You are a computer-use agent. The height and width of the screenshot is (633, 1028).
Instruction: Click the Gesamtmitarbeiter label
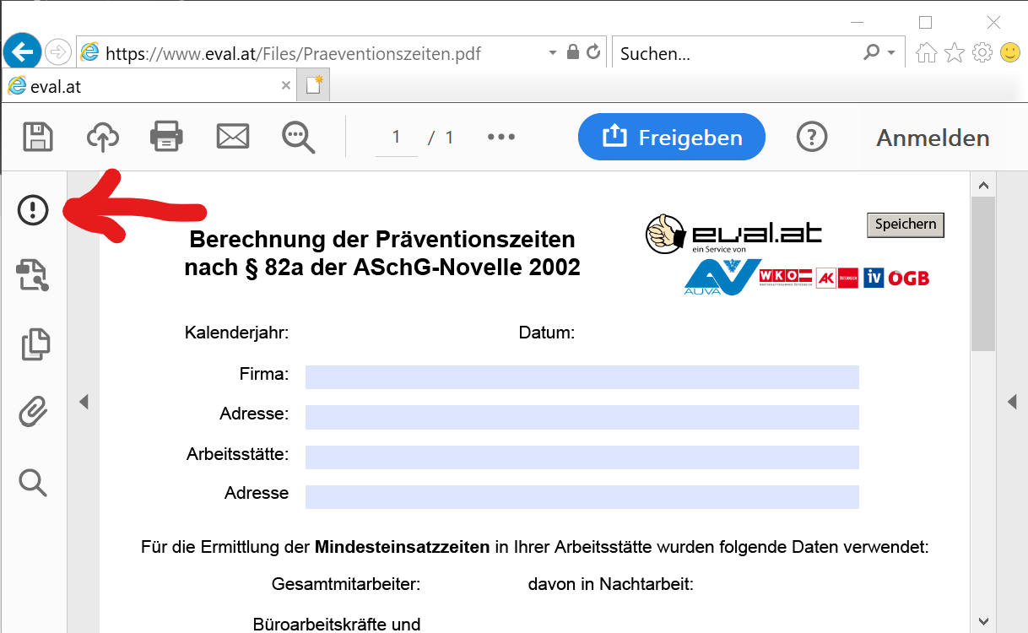[346, 584]
